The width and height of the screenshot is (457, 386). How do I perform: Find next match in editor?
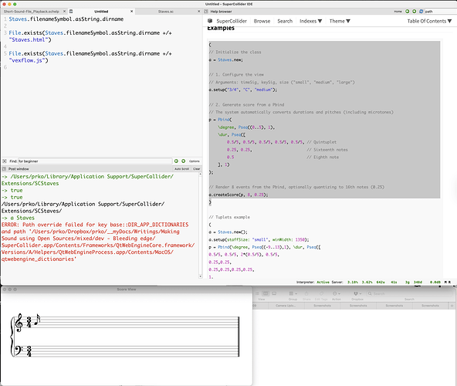pyautogui.click(x=183, y=161)
